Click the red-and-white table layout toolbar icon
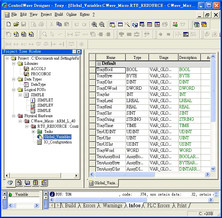The height and width of the screenshot is (218, 222). point(157,25)
